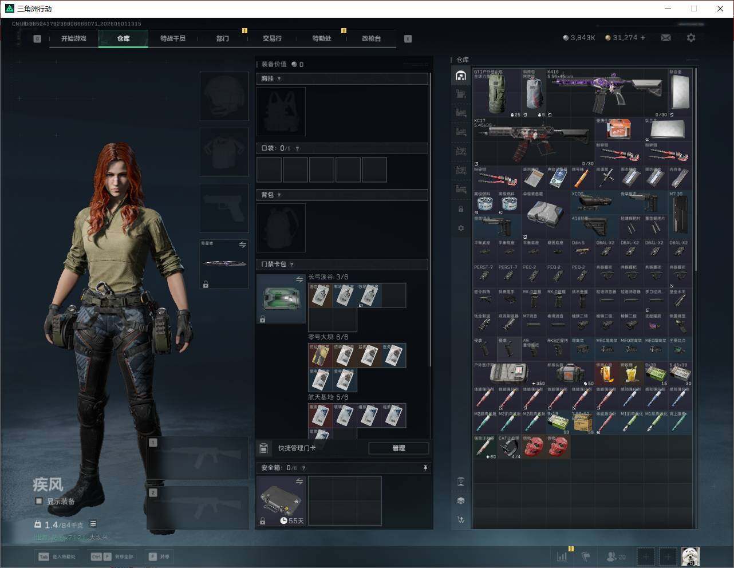
Task: Toggle the lock on the key card case
Action: (262, 319)
